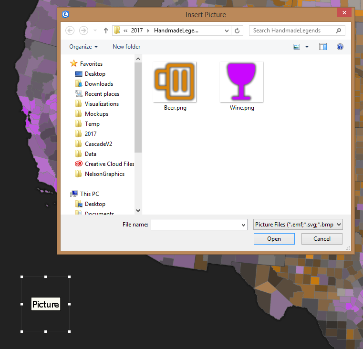The height and width of the screenshot is (349, 363).
Task: Click the Back navigation arrow
Action: point(70,31)
